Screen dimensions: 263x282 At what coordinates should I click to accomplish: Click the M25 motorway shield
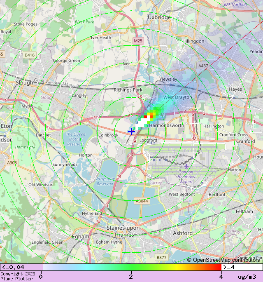[138, 41]
